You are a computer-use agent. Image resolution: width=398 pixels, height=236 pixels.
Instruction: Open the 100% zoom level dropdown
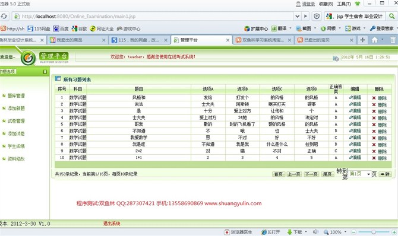(345, 232)
